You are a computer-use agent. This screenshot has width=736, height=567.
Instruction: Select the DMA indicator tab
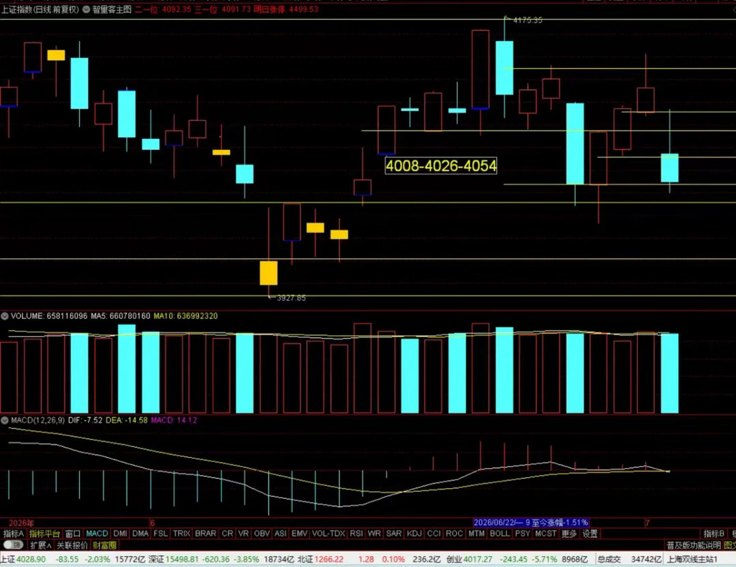click(x=140, y=534)
